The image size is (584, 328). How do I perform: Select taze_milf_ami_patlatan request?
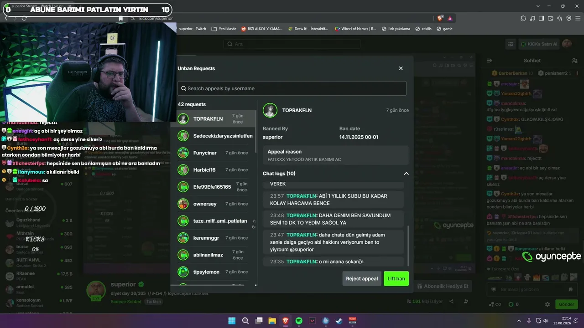pos(217,221)
